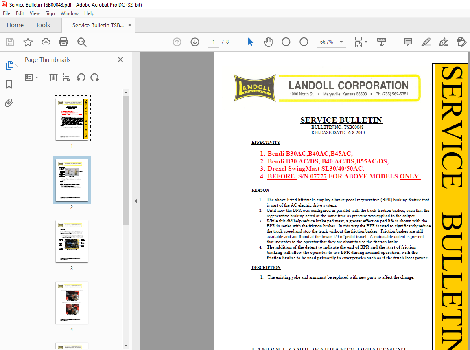This screenshot has width=470, height=350.
Task: Click the star bookmark icon in toolbar
Action: [x=28, y=42]
